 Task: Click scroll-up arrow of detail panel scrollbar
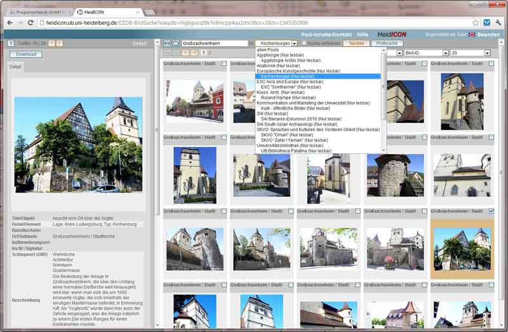pyautogui.click(x=157, y=42)
